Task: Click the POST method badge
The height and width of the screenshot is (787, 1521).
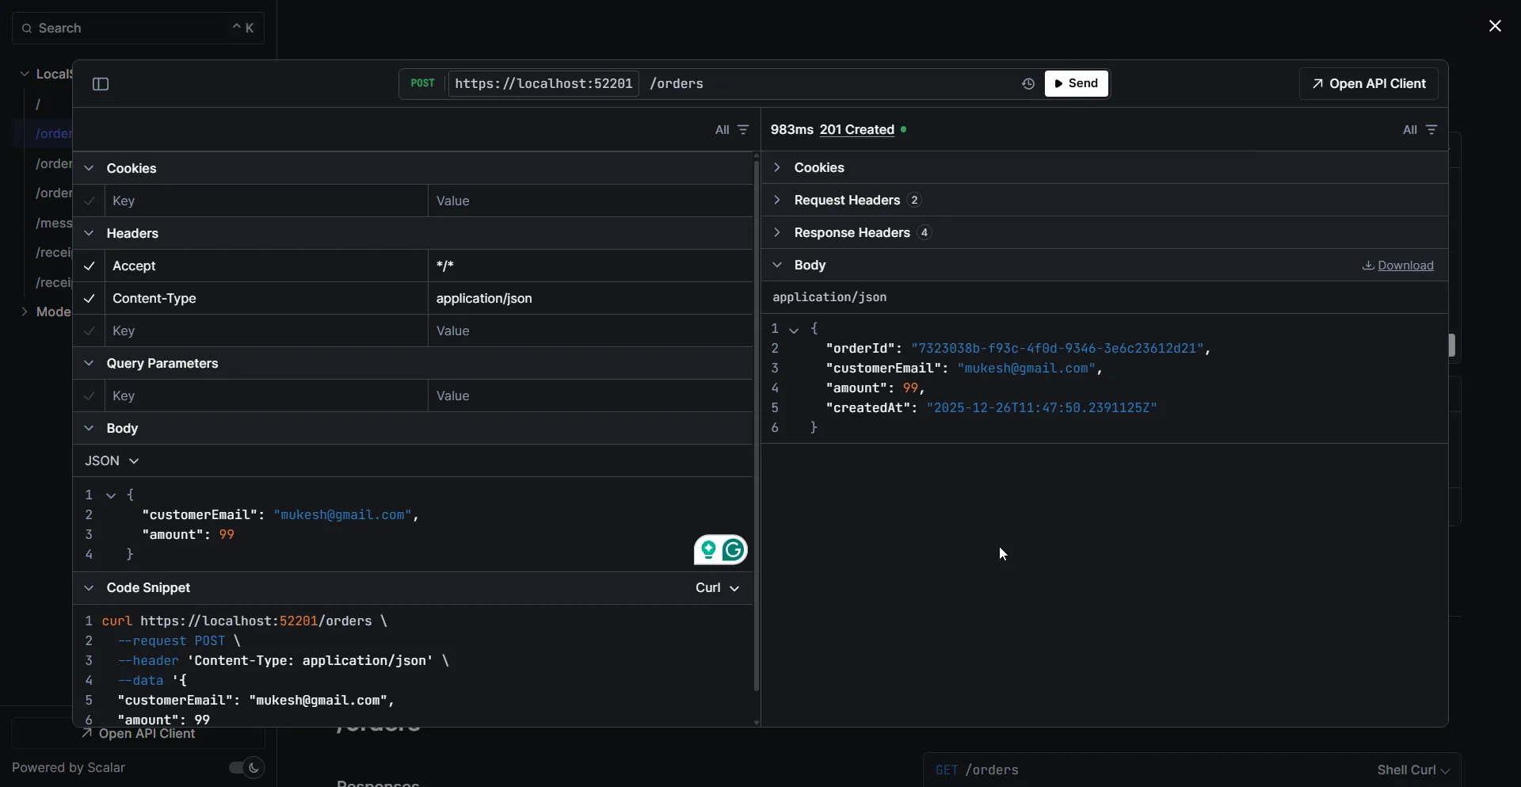Action: tap(422, 83)
